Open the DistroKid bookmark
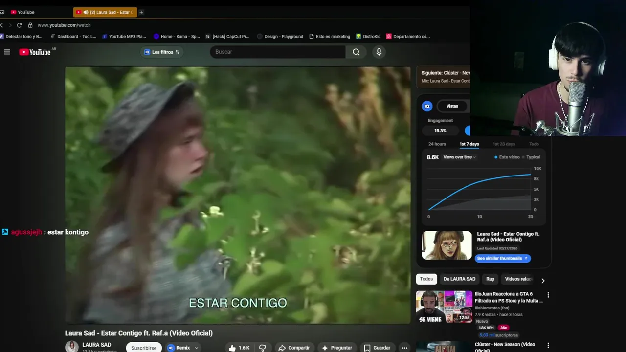Screen dimensions: 626x352 pyautogui.click(x=368, y=36)
